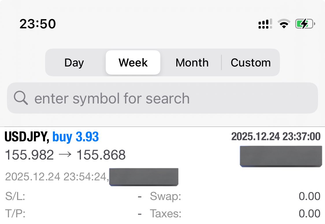Tap the T/P row value
The width and height of the screenshot is (325, 224).
click(x=140, y=214)
